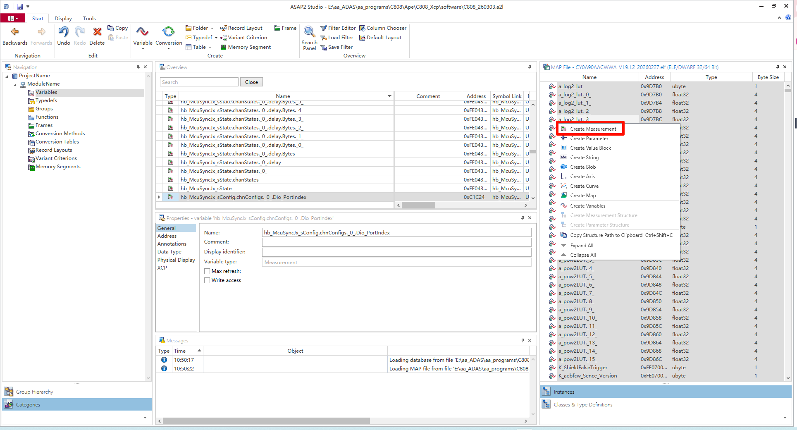Expand the Table dropdown in the ribbon

point(210,47)
